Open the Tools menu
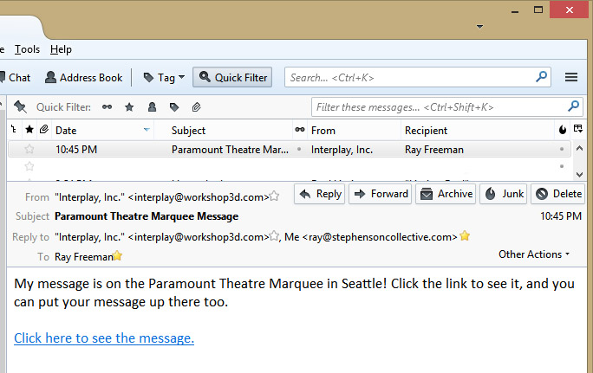The image size is (593, 373). click(x=27, y=49)
